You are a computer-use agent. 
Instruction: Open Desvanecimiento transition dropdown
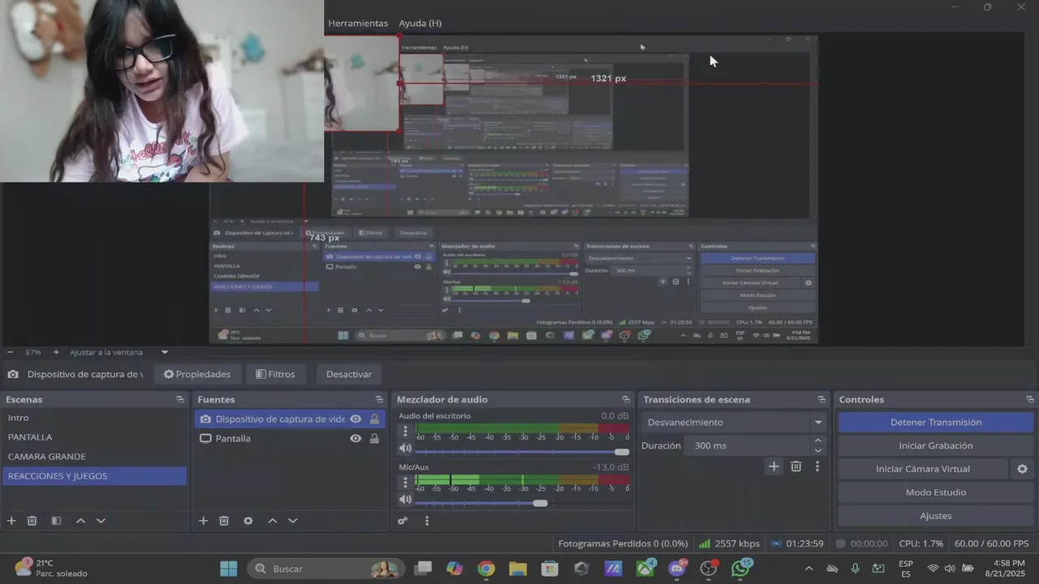click(x=734, y=423)
